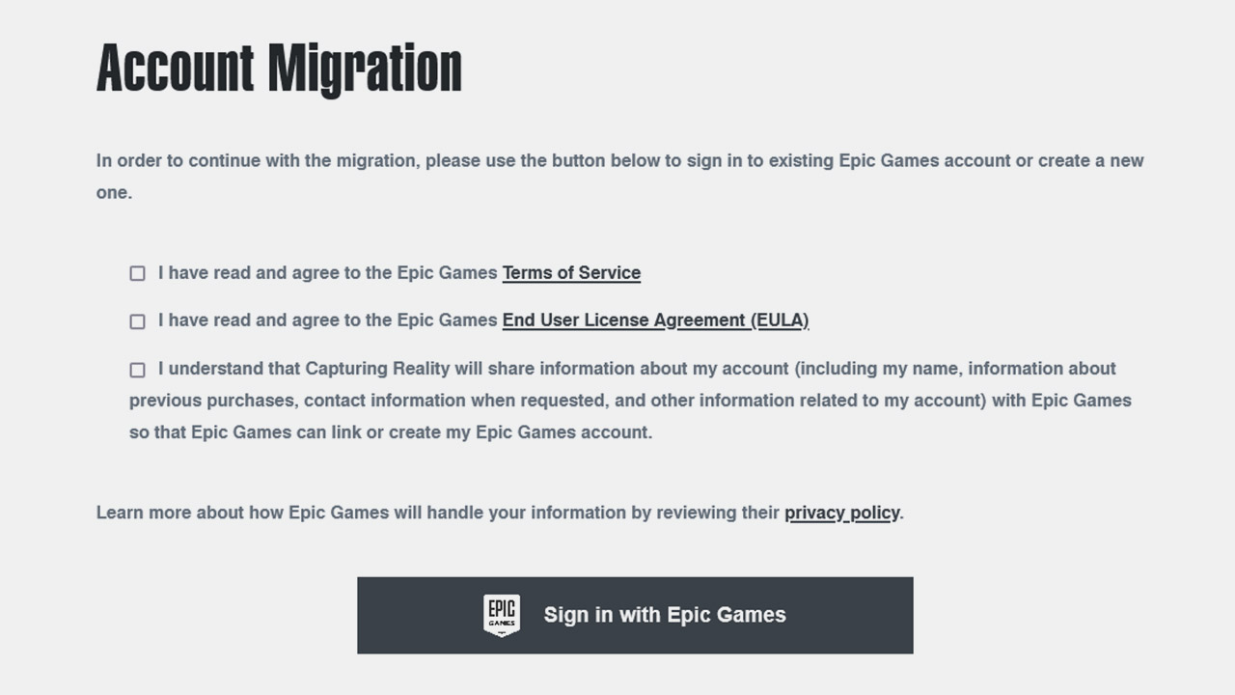Tick the Terms of Service agreement checkbox
The height and width of the screenshot is (695, 1235).
(x=137, y=273)
